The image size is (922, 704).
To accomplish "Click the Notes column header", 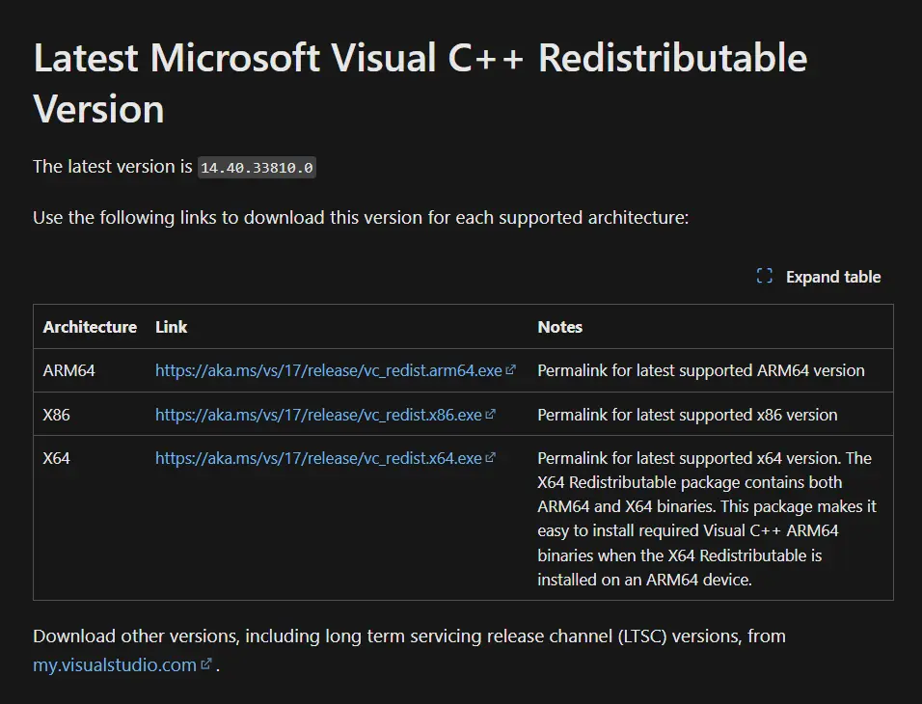I will coord(559,327).
